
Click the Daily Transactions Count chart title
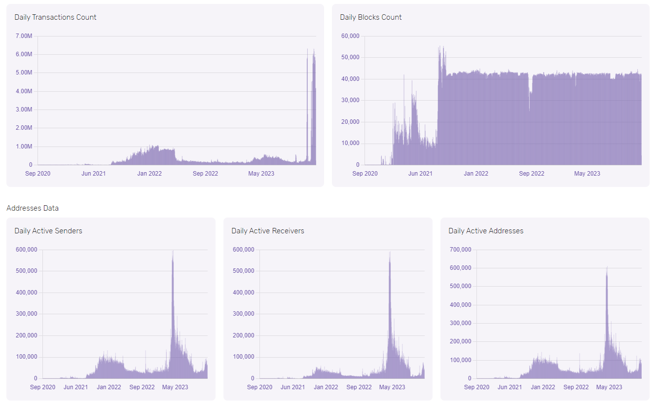tap(55, 17)
